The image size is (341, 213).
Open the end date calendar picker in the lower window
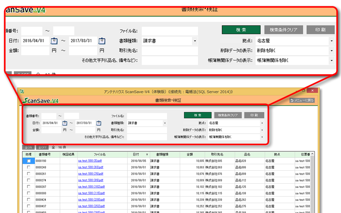click(99, 123)
